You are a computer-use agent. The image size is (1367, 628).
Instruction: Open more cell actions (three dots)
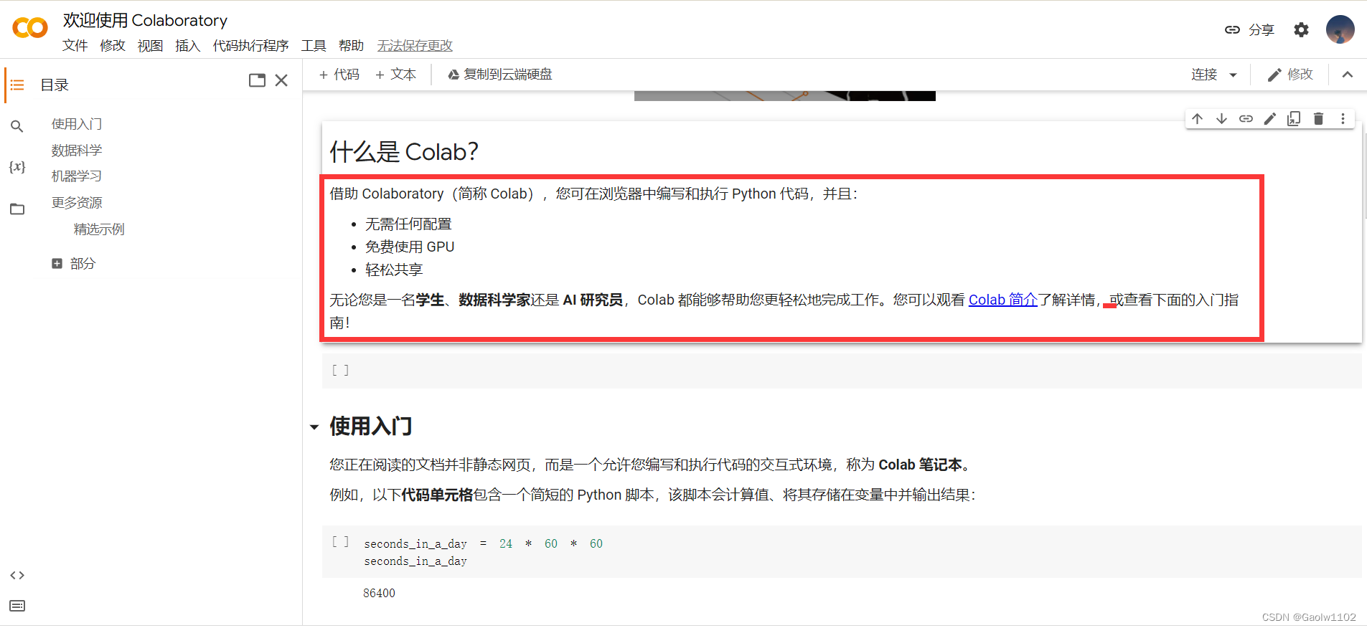coord(1343,118)
